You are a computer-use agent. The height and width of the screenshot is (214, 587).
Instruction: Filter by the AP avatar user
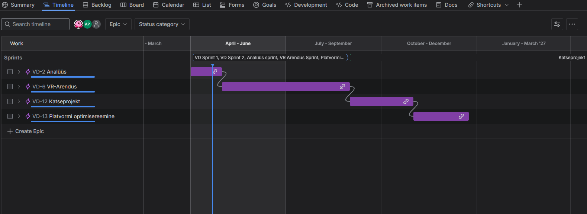pos(87,24)
